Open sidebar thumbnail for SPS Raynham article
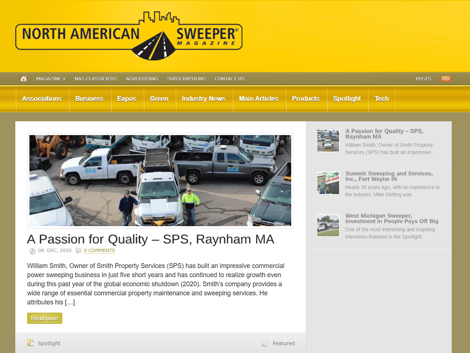Screen dimensions: 470x353 (x=328, y=141)
